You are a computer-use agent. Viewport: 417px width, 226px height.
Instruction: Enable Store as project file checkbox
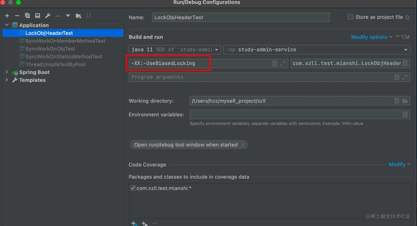point(351,17)
